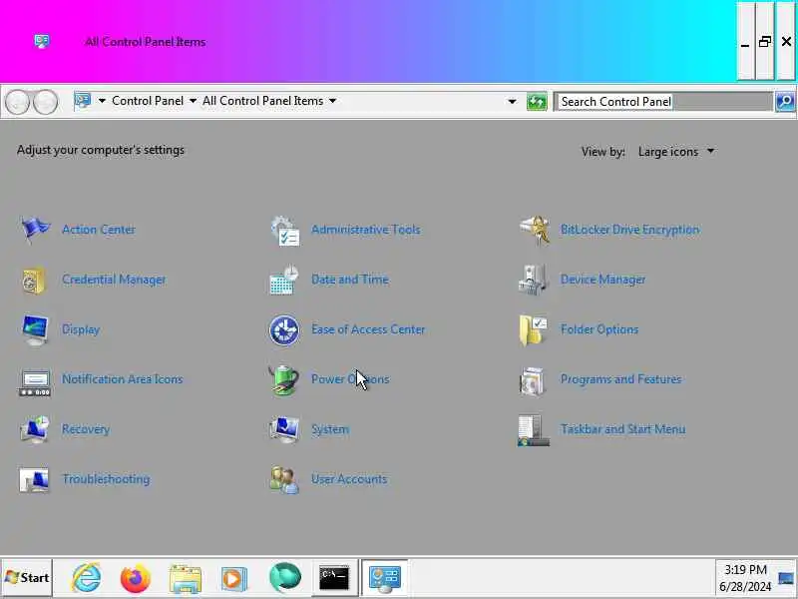Open the Display monitor icon

pos(35,329)
